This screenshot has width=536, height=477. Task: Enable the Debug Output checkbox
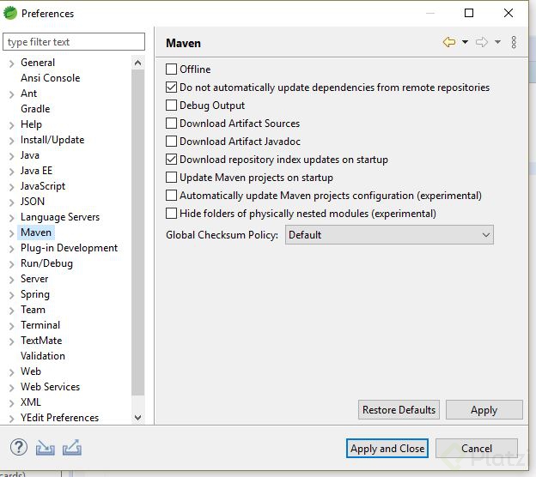(171, 106)
